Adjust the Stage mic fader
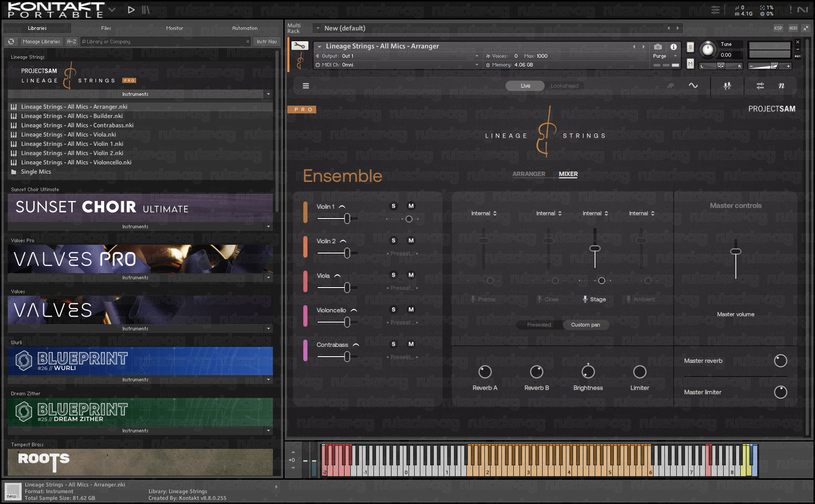Image resolution: width=815 pixels, height=504 pixels. click(x=595, y=248)
